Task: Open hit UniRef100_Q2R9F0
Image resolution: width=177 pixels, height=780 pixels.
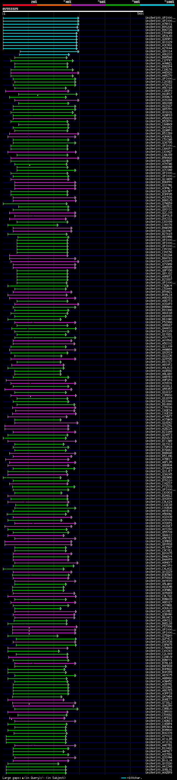Action: [x=159, y=39]
